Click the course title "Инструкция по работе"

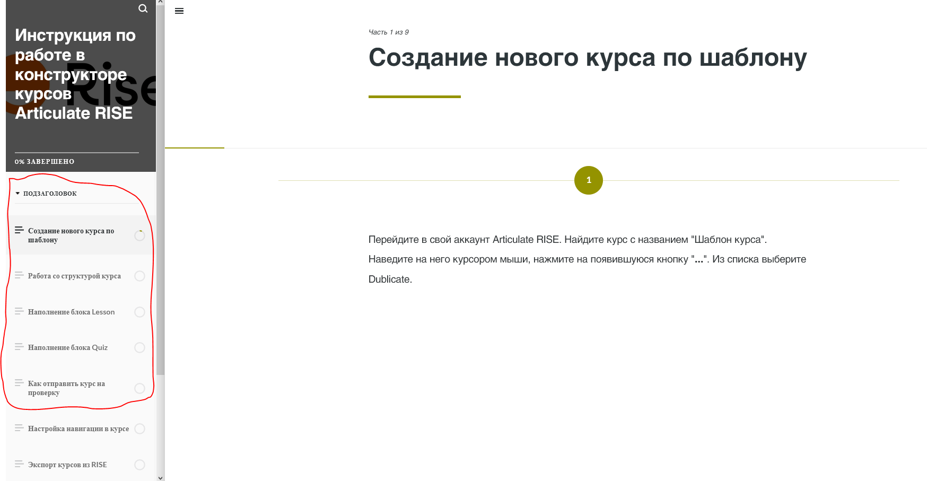tap(74, 74)
